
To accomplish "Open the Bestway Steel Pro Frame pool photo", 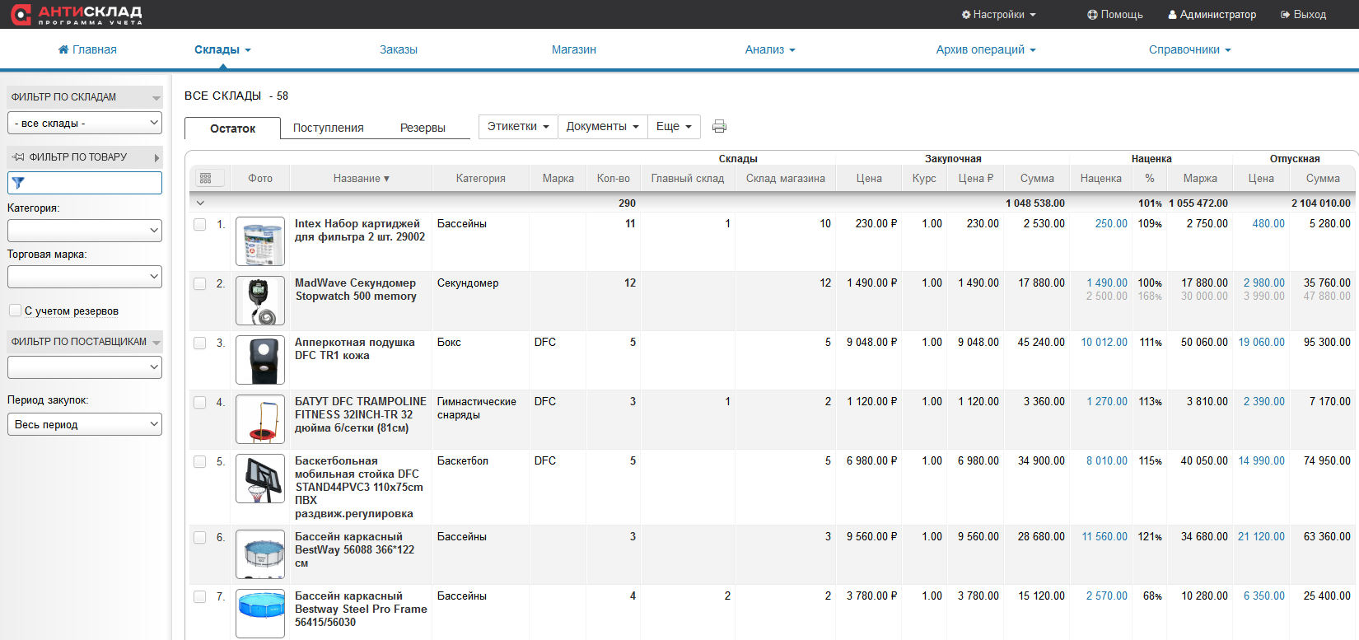I will click(260, 614).
